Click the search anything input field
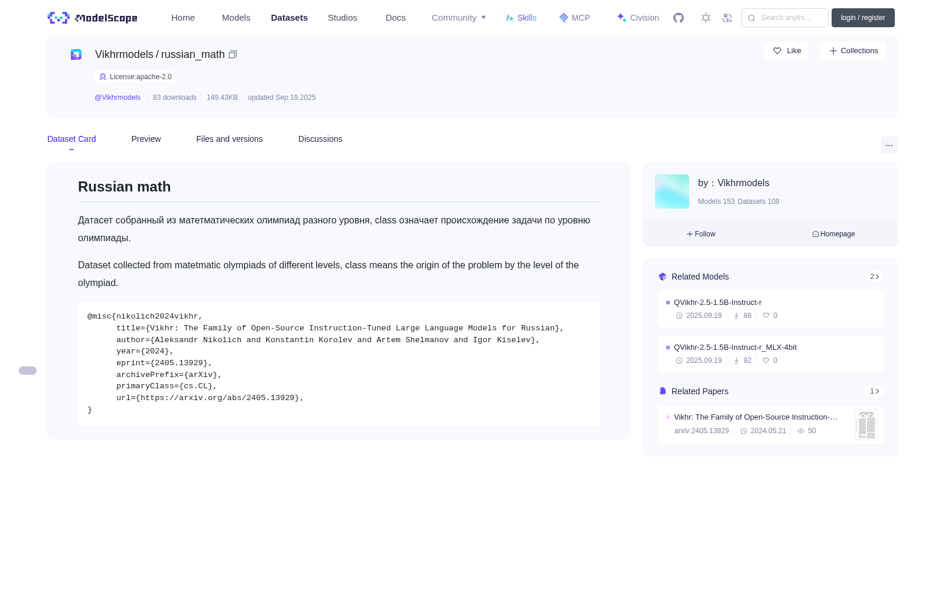945x591 pixels. point(785,18)
